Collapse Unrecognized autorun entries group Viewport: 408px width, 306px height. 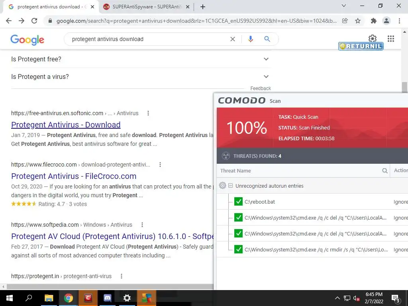pos(230,186)
